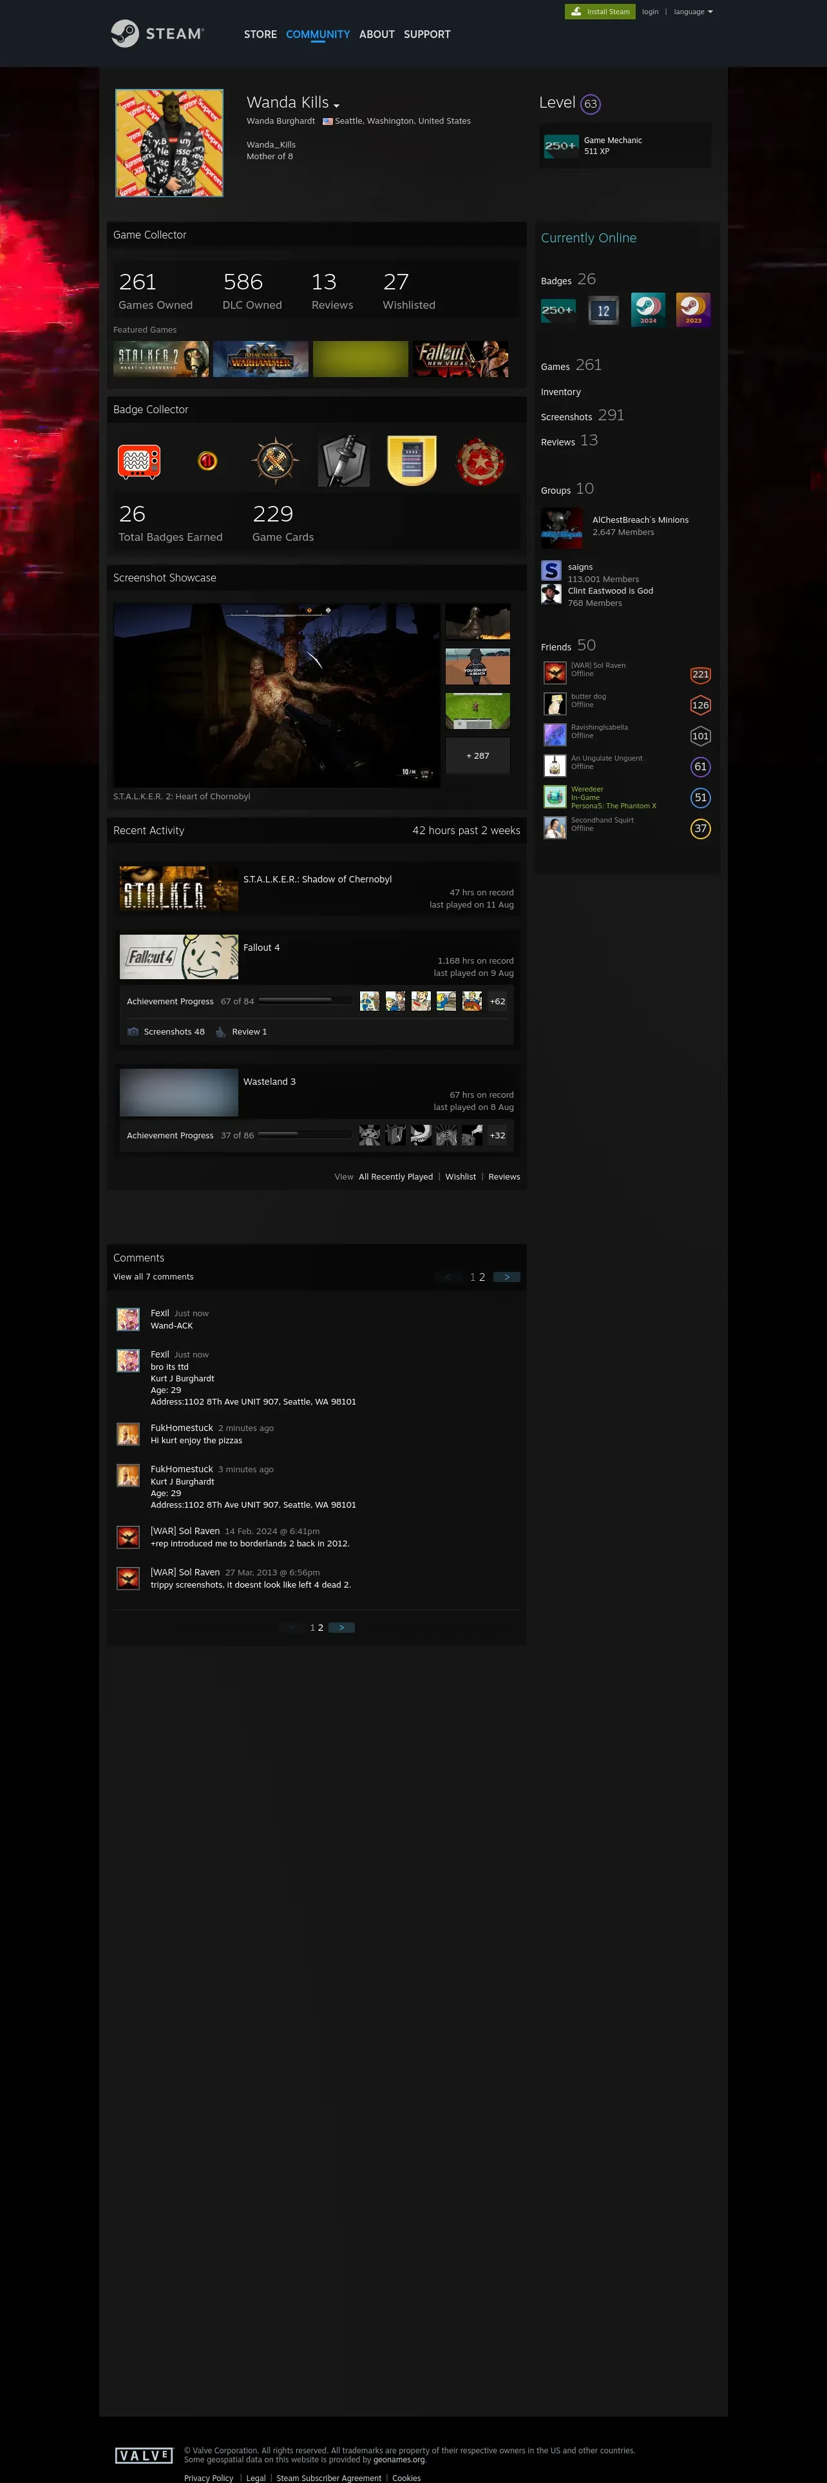Open the language dropdown in header

pos(693,12)
